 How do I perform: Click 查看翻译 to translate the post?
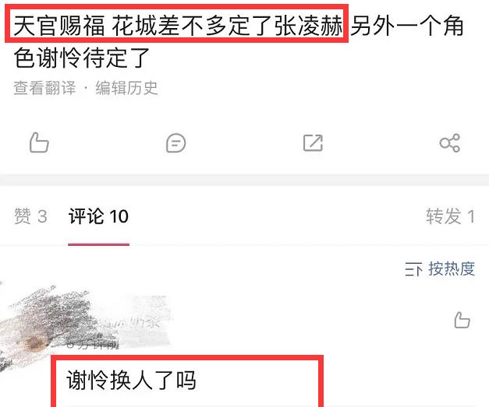44,88
